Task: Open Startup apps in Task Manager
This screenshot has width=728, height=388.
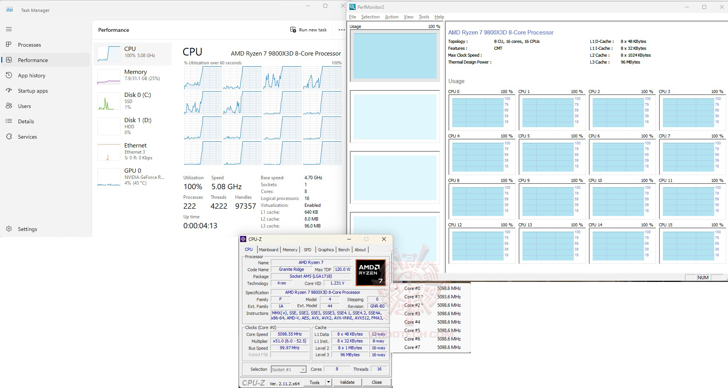Action: (x=46, y=91)
